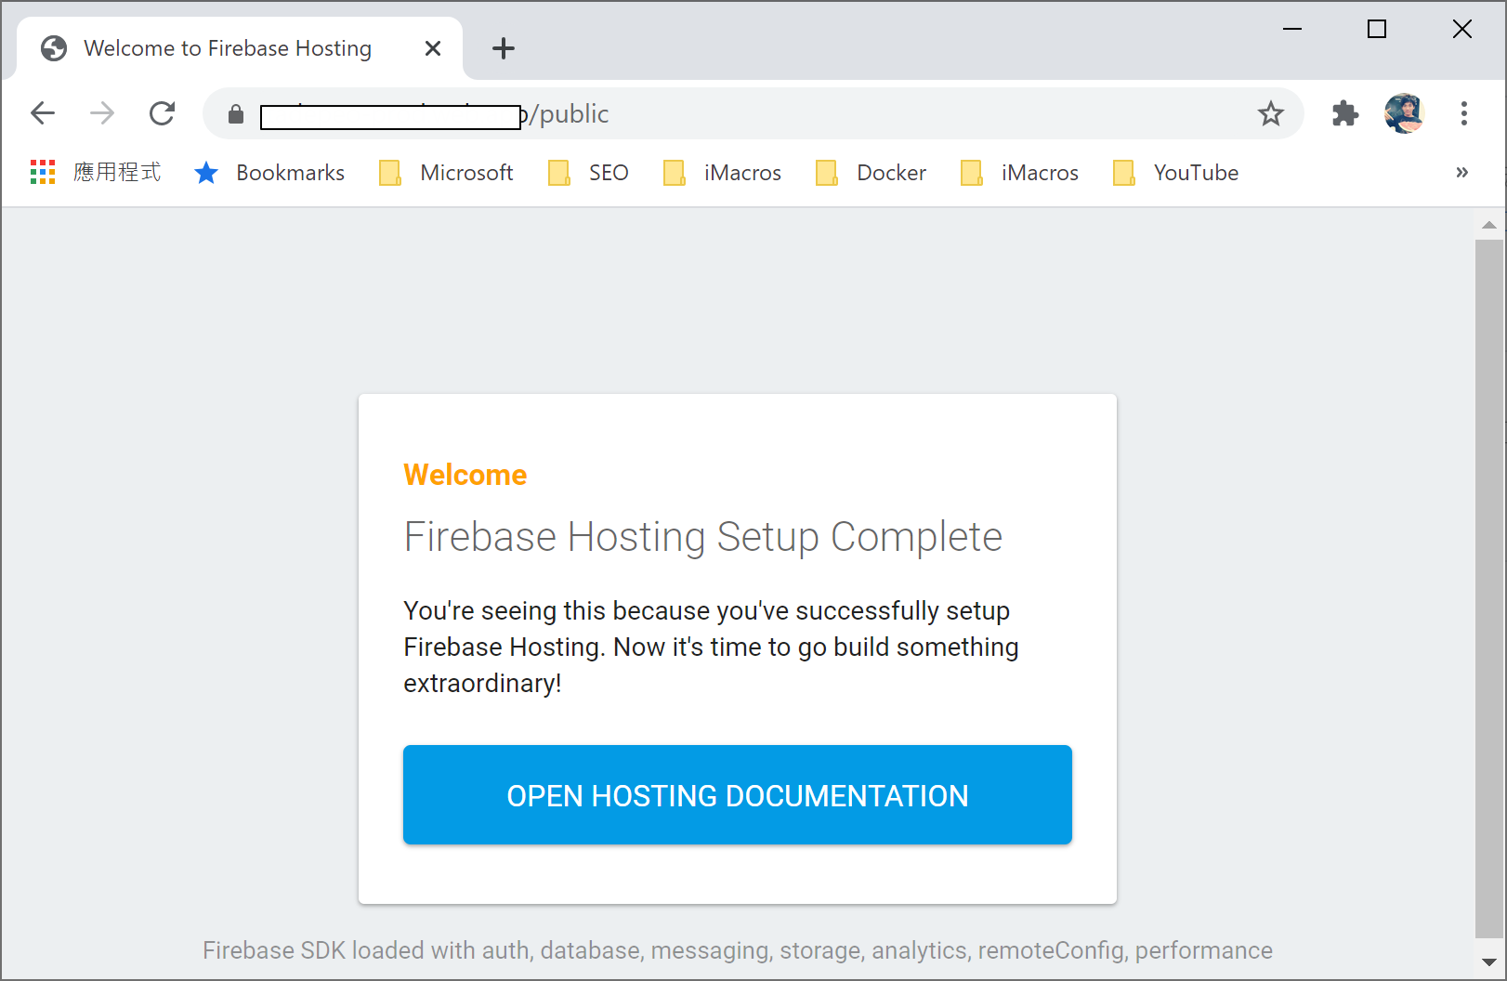Open a new browser tab
Image resolution: width=1507 pixels, height=981 pixels.
point(504,47)
